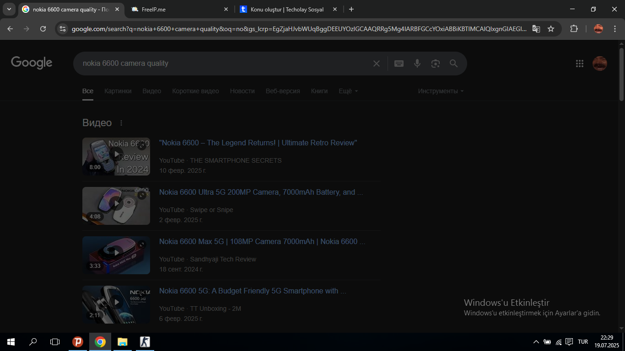
Task: Translate this page icon
Action: (x=536, y=29)
